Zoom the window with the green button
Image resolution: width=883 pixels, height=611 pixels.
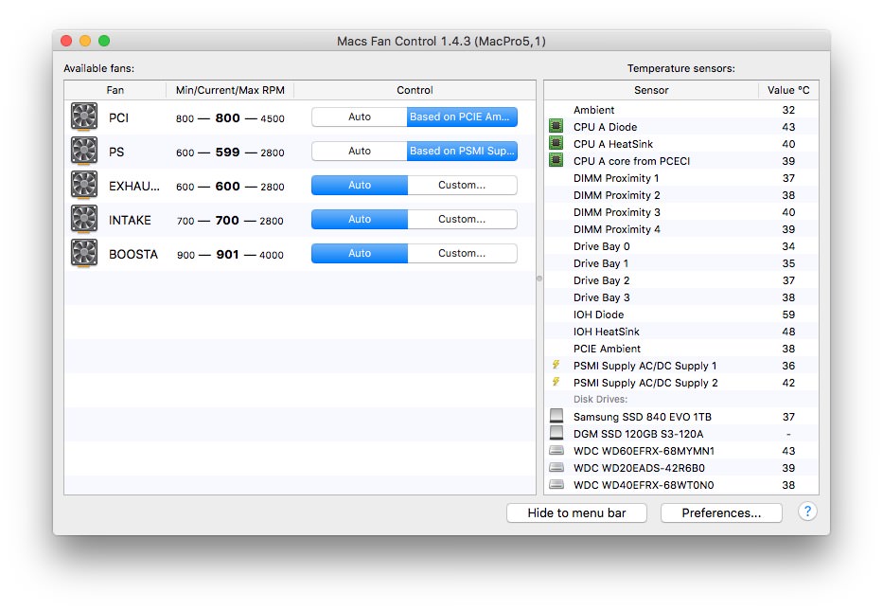click(104, 41)
